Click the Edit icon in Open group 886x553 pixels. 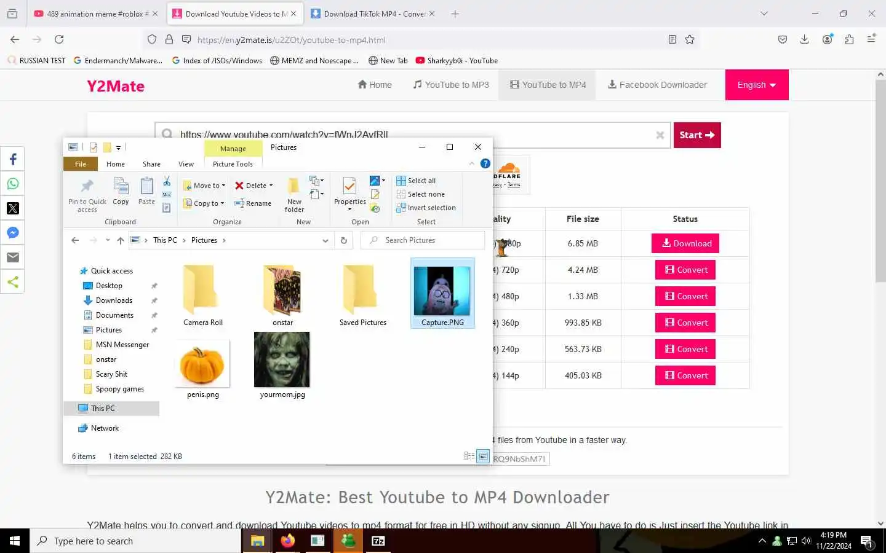click(375, 194)
